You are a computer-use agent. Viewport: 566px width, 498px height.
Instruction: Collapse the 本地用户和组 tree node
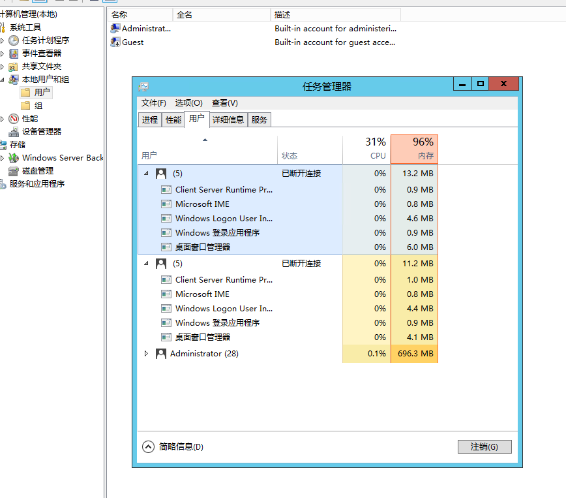tap(2, 80)
